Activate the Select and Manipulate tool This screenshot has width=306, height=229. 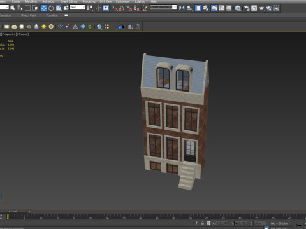tap(98, 8)
